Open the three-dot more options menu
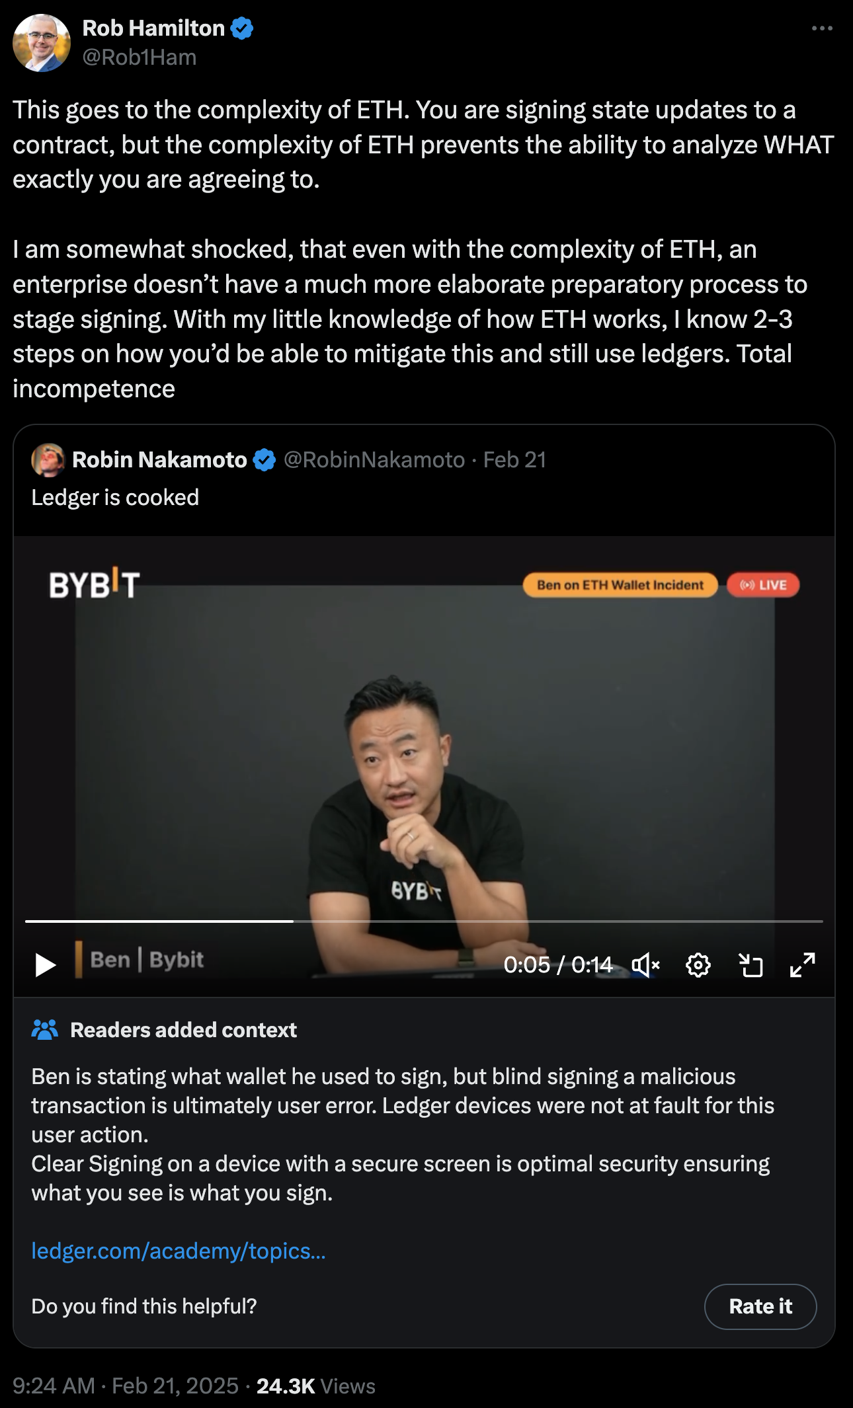This screenshot has width=853, height=1408. point(821,28)
